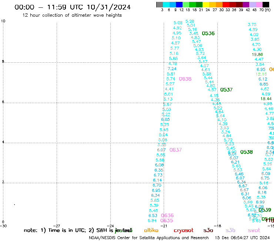Click the orange altika legend label
The height and width of the screenshot is (241, 274).
pyautogui.click(x=151, y=230)
